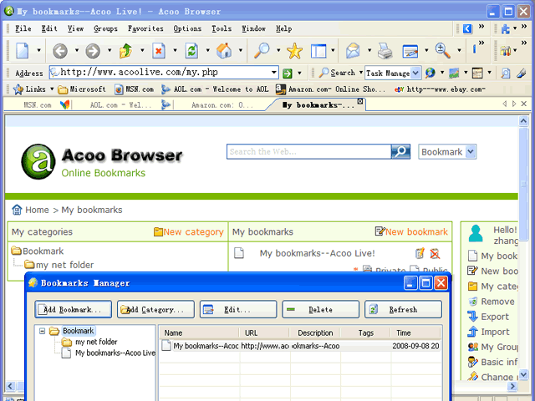Click the Search the Web input field
Viewport: 535px width, 401px height.
308,151
